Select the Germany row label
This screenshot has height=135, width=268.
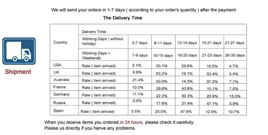tap(61, 94)
